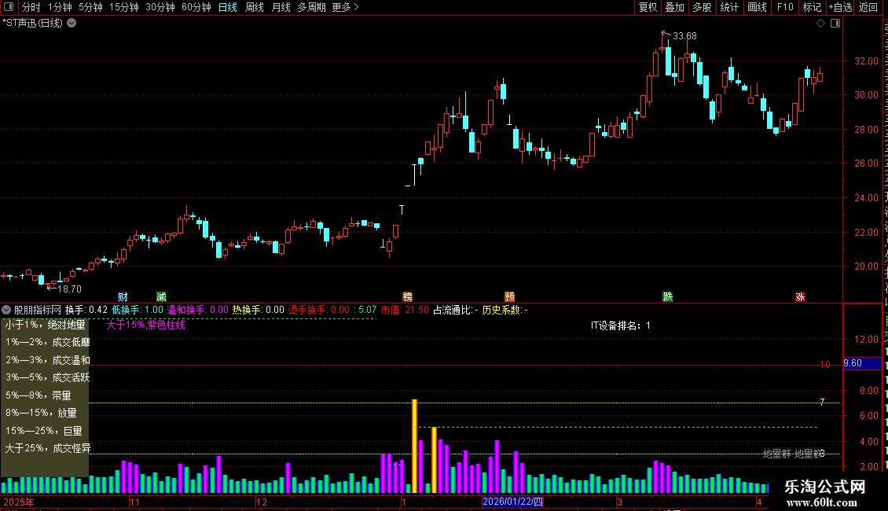Viewport: 888px width, 511px height.
Task: Open the *ST声迅 chart dropdown arrow
Action: [x=72, y=24]
